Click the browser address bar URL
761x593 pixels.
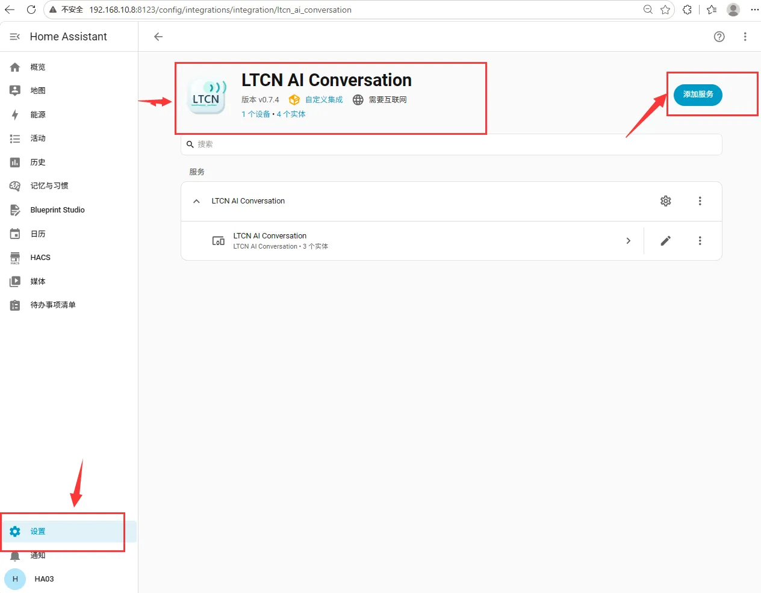(x=220, y=10)
